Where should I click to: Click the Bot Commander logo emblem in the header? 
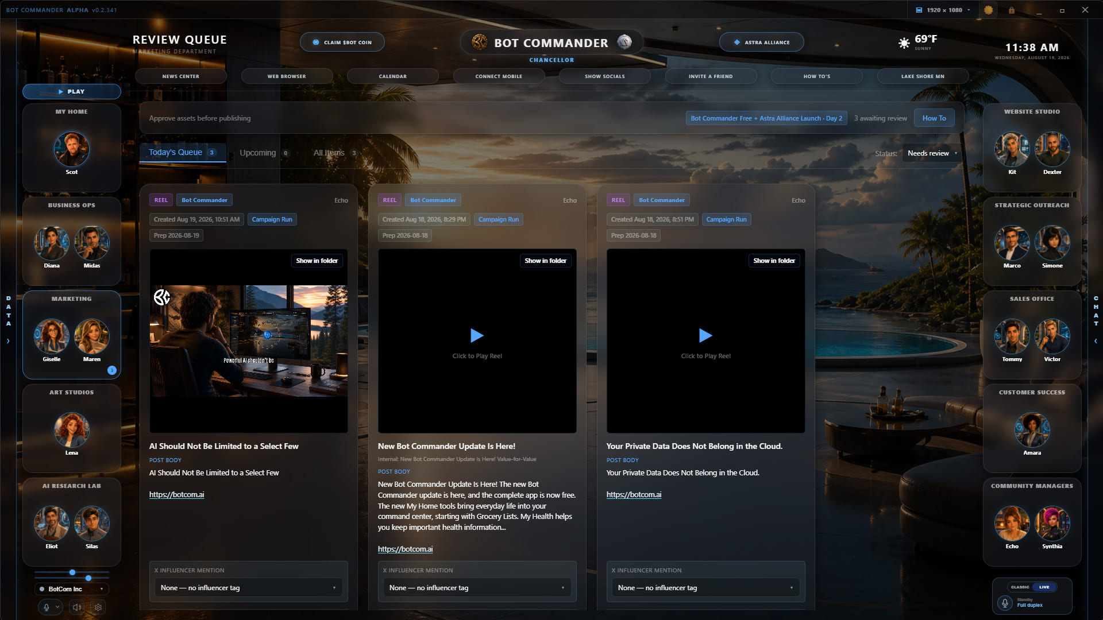point(479,42)
